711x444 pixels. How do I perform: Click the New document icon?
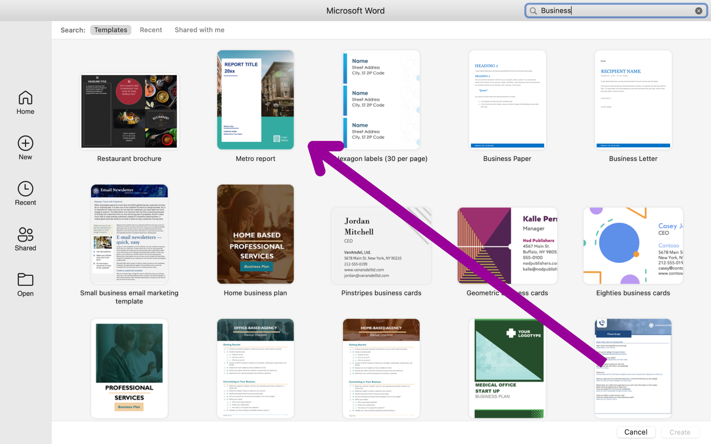click(25, 143)
